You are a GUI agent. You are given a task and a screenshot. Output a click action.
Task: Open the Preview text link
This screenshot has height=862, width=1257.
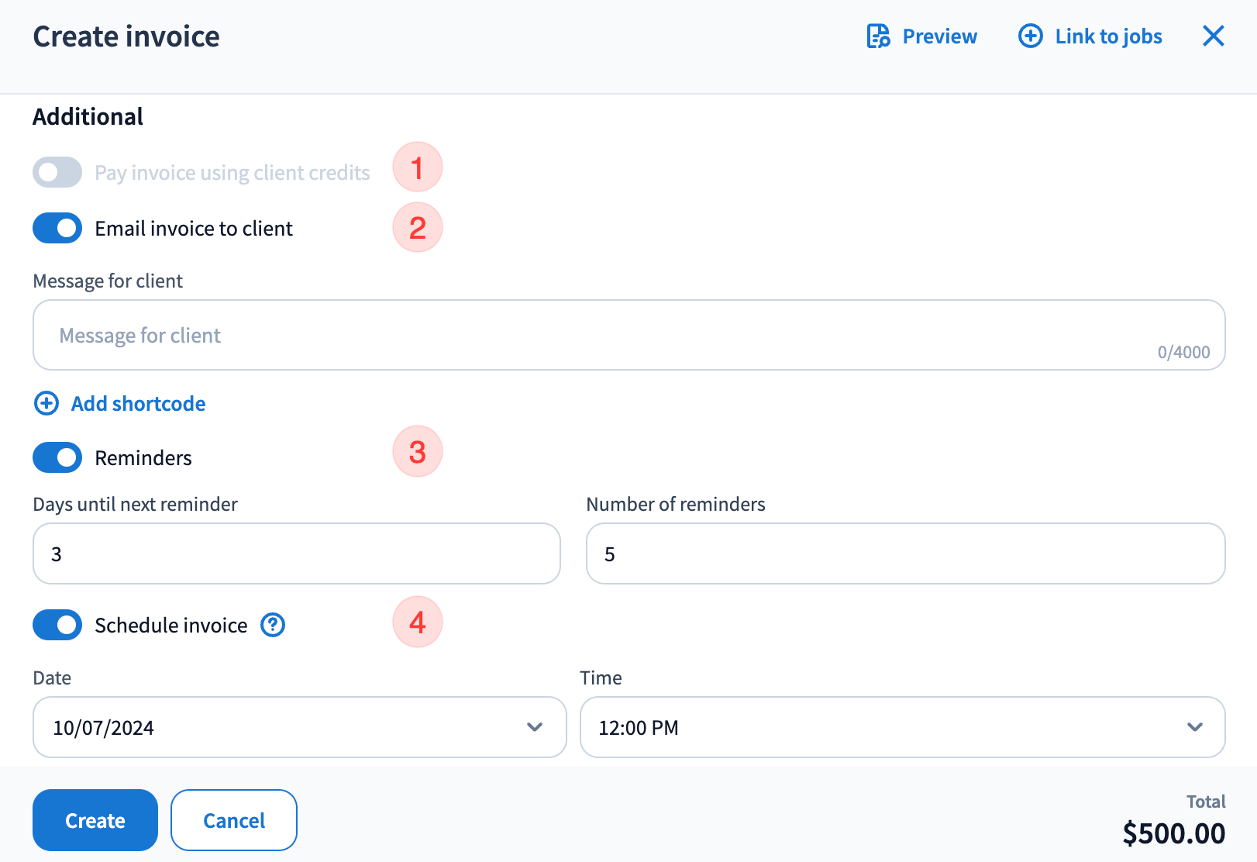click(939, 36)
